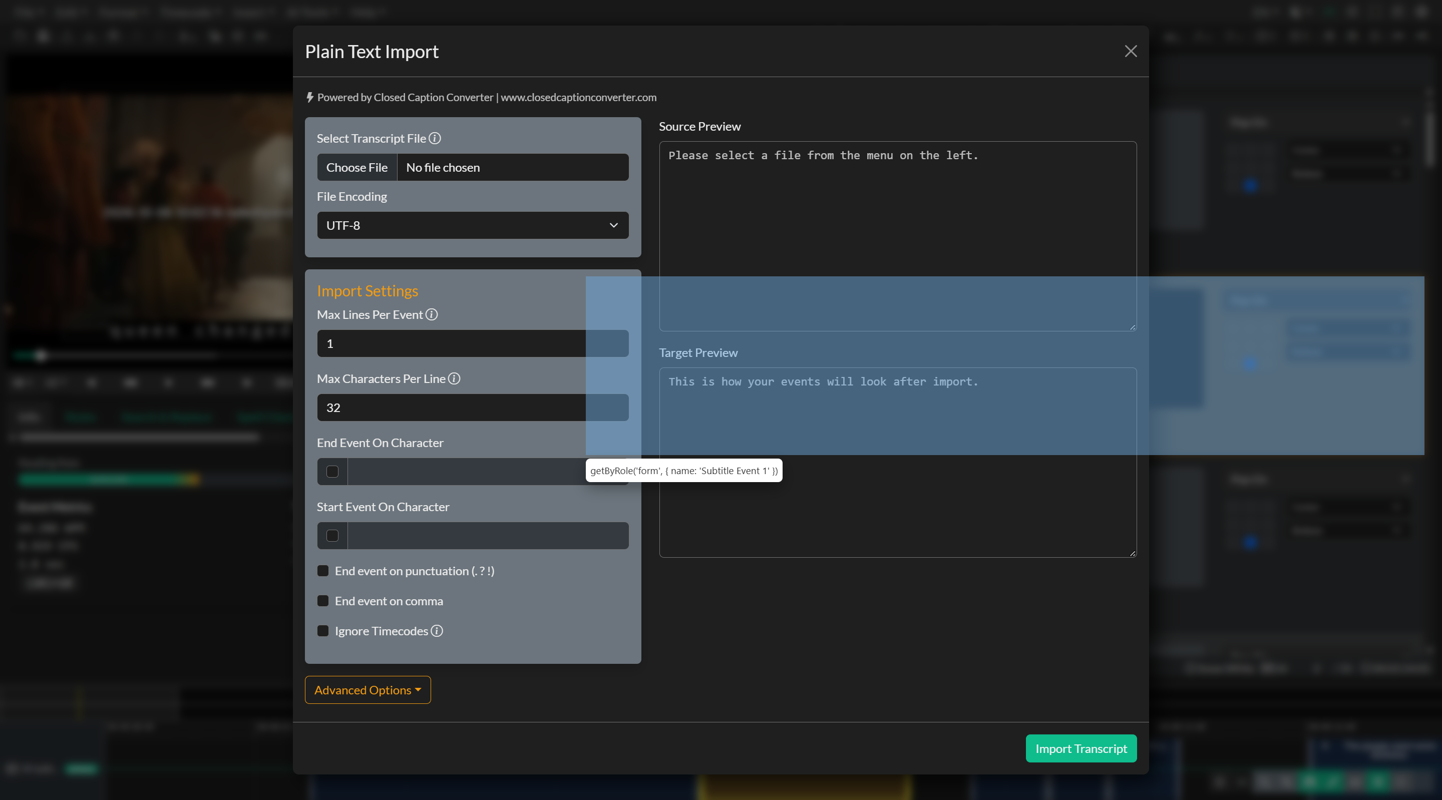
Task: Close the Plain Text Import dialog
Action: click(1130, 51)
